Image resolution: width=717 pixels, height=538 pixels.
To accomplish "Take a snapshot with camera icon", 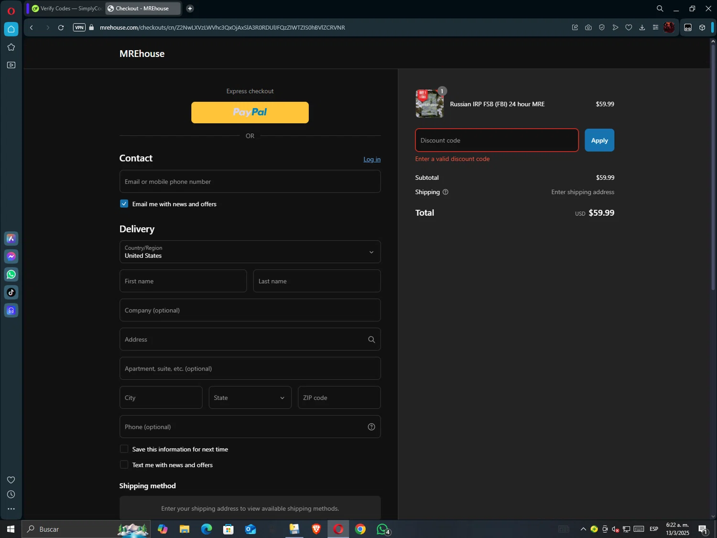I will click(x=588, y=28).
